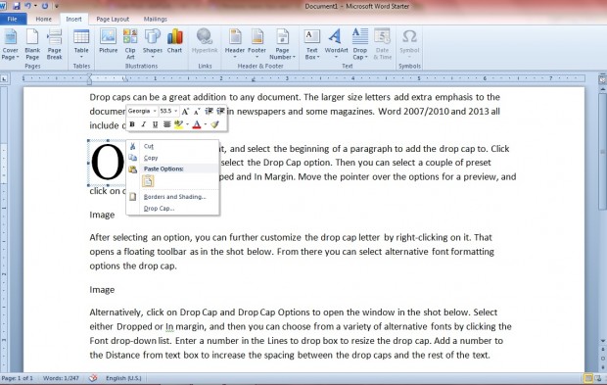Click the proofing check icon in status bar

(93, 378)
